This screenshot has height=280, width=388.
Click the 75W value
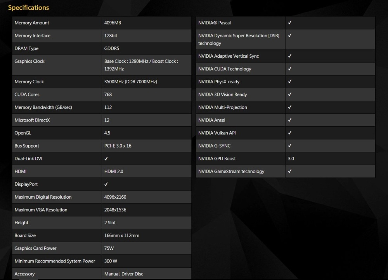(x=109, y=248)
